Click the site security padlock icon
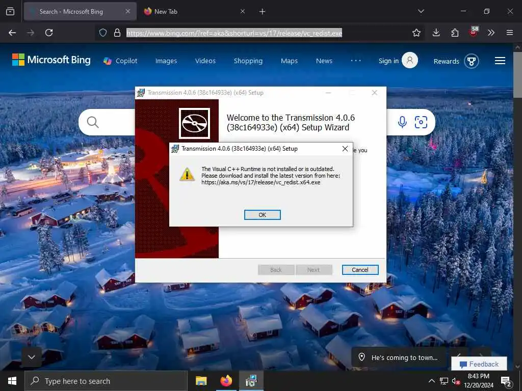This screenshot has height=391, width=522. [x=117, y=33]
